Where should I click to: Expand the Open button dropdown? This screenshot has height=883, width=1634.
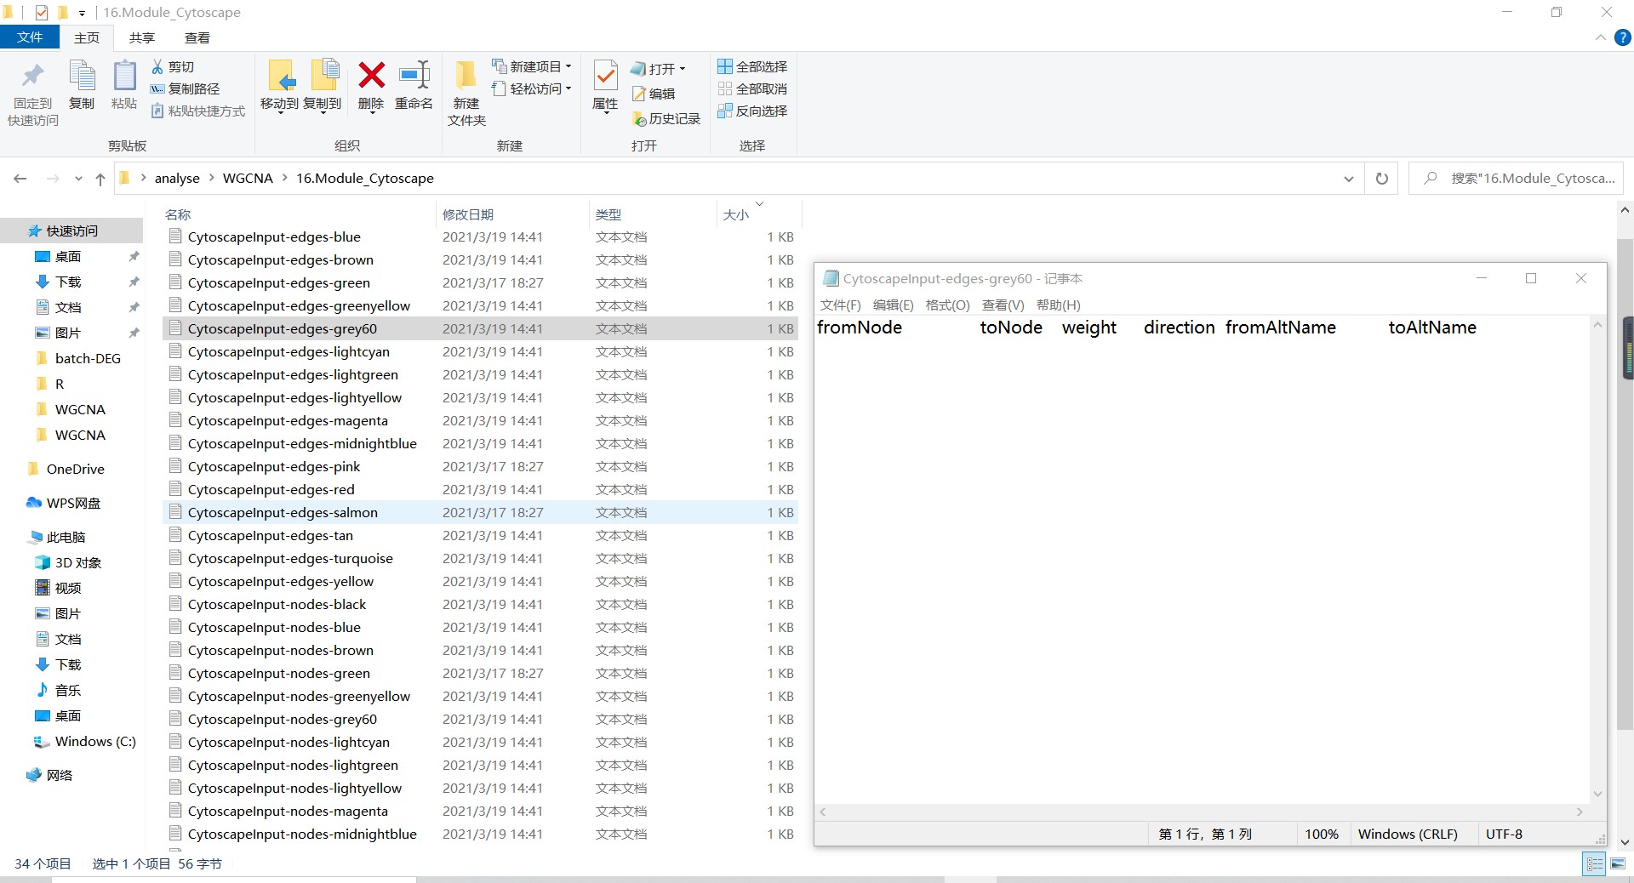pos(683,69)
